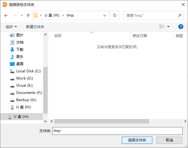Sort by the 类型 column header
This screenshot has width=188, height=148.
179,36
